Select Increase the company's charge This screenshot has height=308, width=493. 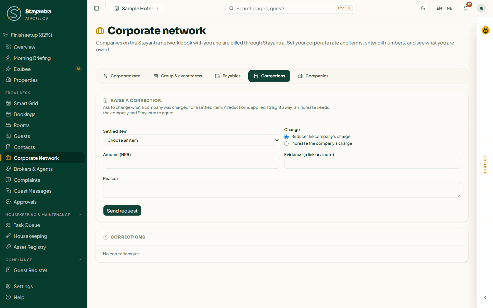(287, 143)
